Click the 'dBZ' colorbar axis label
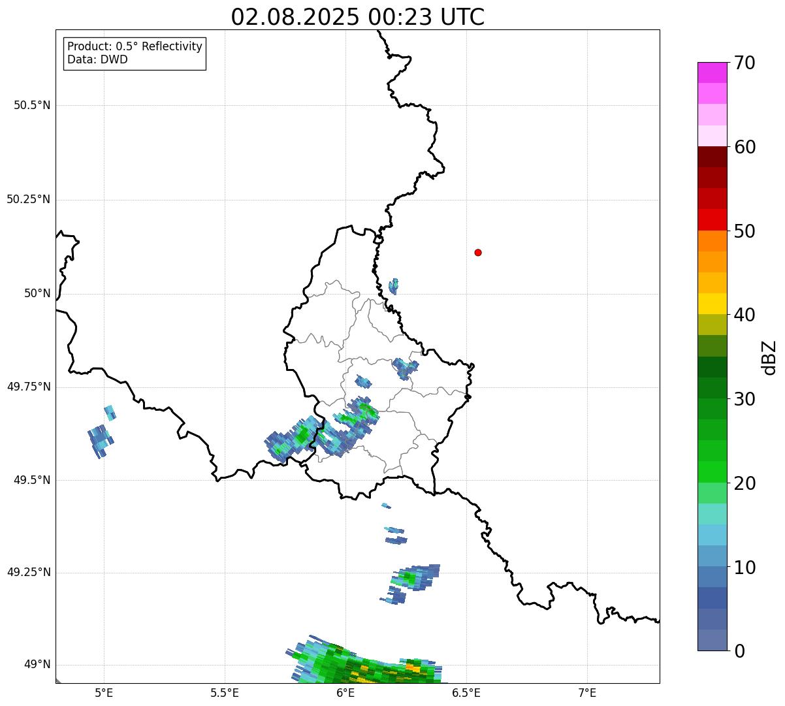 769,357
